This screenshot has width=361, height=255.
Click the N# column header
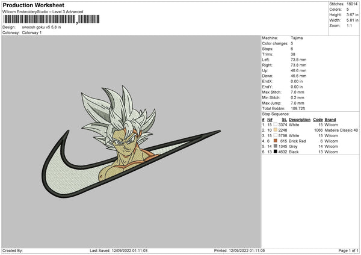tap(270, 120)
